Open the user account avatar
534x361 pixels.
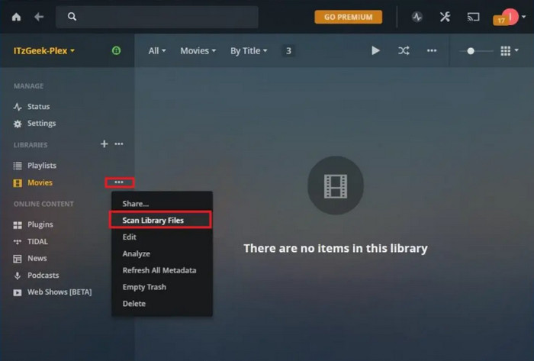[509, 17]
